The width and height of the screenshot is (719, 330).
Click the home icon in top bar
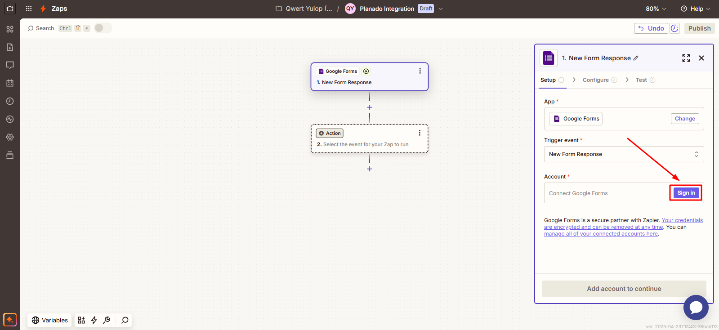[x=10, y=9]
